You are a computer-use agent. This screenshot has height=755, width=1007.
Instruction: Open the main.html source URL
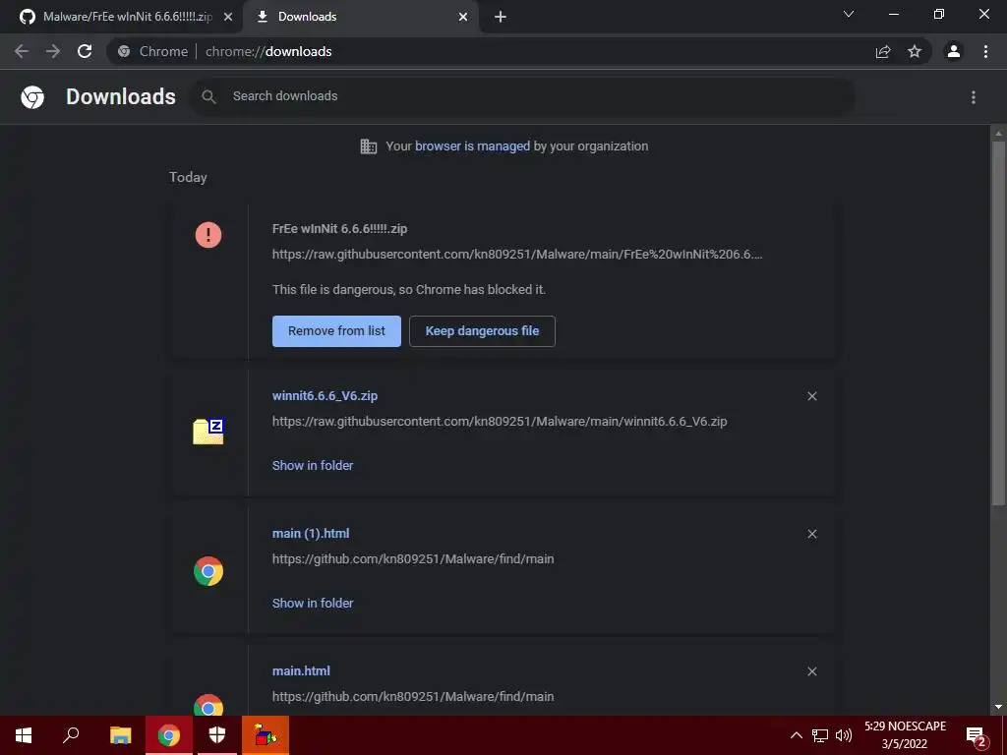click(413, 697)
